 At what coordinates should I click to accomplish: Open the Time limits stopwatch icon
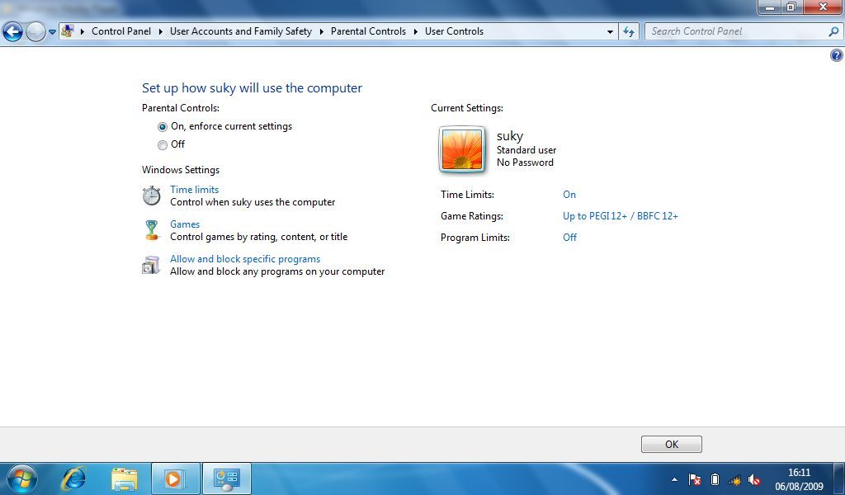[152, 196]
